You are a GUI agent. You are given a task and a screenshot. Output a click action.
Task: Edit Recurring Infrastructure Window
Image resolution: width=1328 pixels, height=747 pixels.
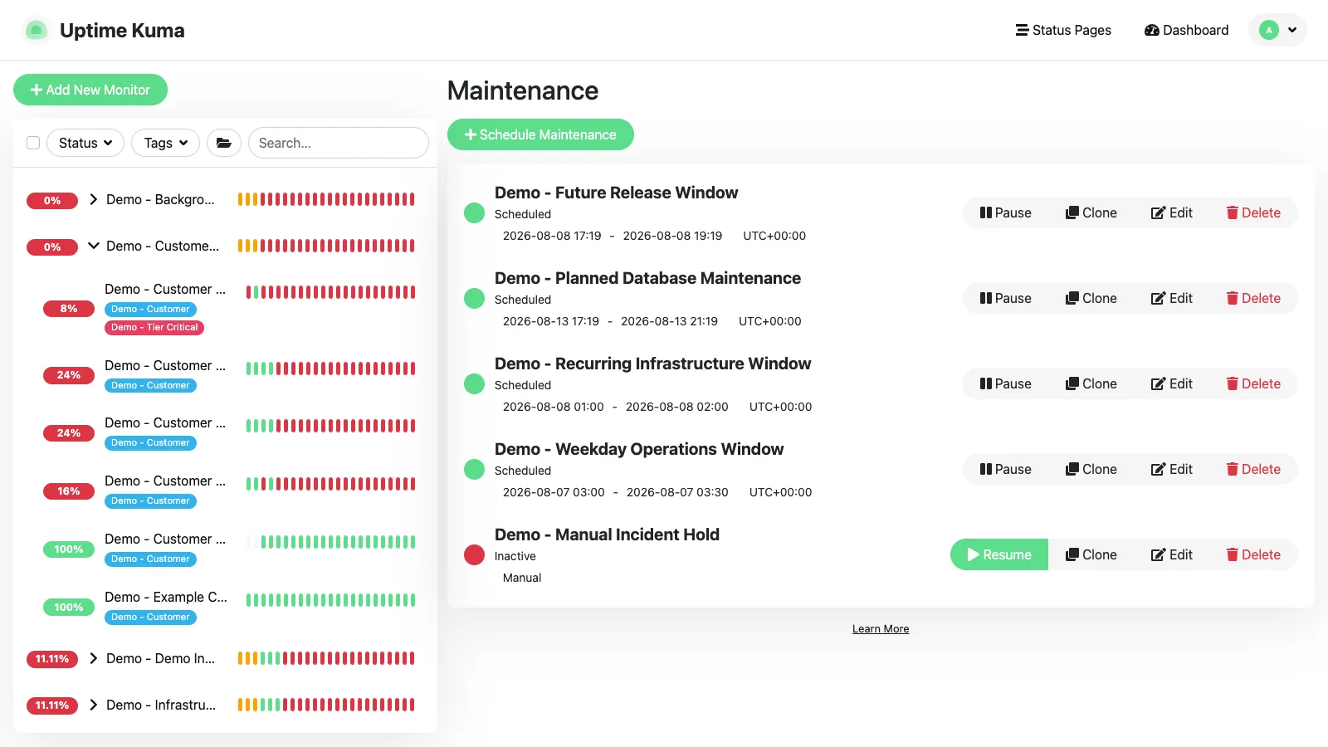(1171, 383)
